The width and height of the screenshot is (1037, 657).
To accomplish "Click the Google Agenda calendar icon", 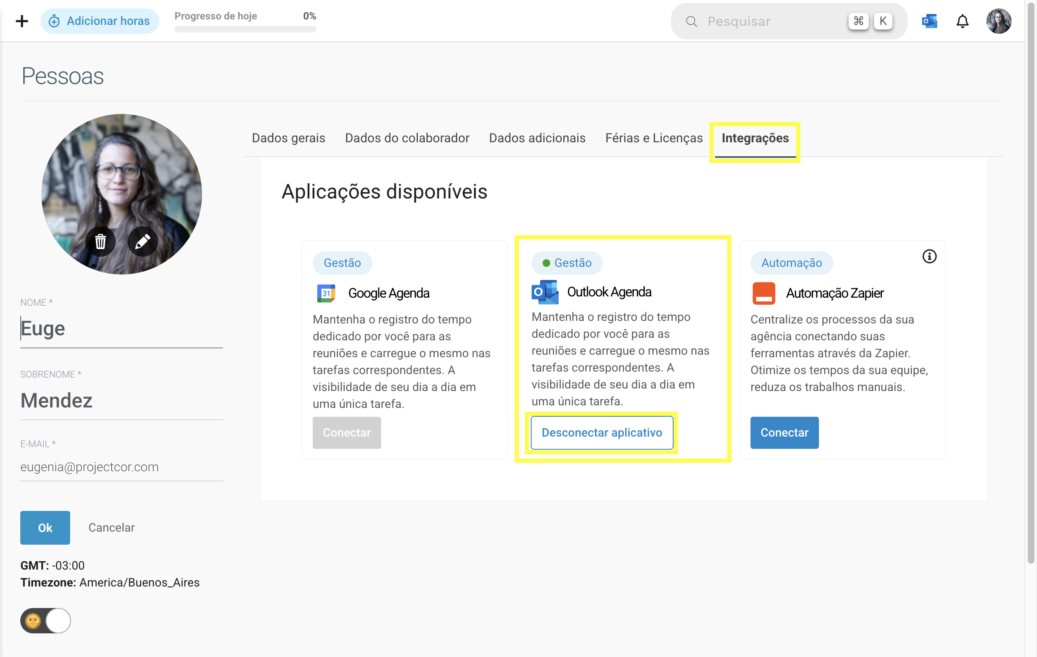I will coord(326,293).
